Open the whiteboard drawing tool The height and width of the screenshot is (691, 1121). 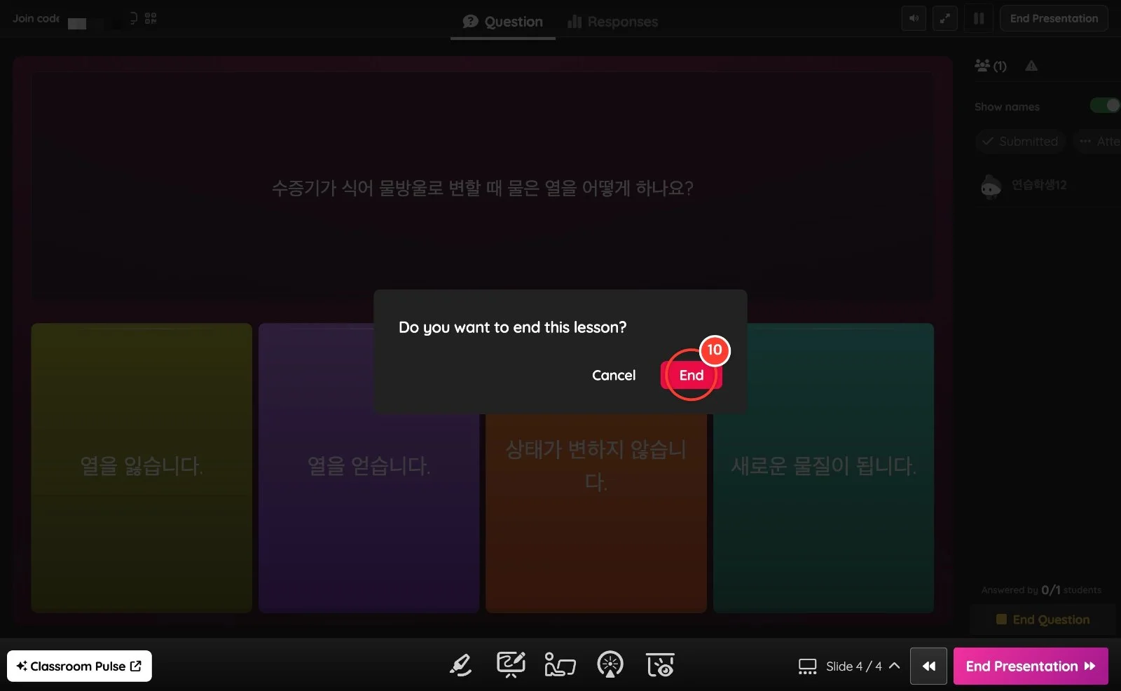(511, 665)
